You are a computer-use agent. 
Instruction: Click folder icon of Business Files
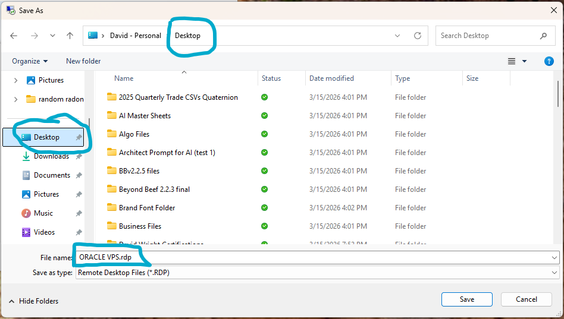click(112, 226)
